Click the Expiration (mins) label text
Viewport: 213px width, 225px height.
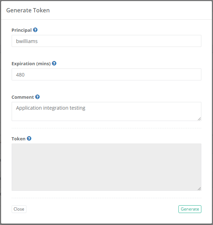[x=31, y=64]
